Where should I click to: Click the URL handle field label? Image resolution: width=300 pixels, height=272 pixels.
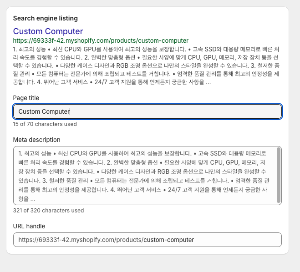(x=29, y=226)
